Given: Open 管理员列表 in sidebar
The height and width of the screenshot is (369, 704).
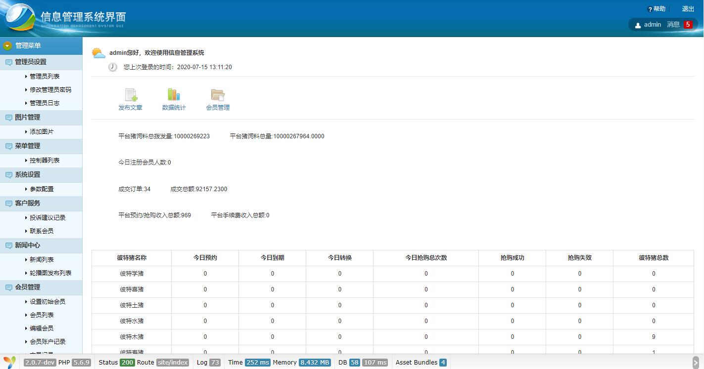Looking at the screenshot, I should coord(45,77).
